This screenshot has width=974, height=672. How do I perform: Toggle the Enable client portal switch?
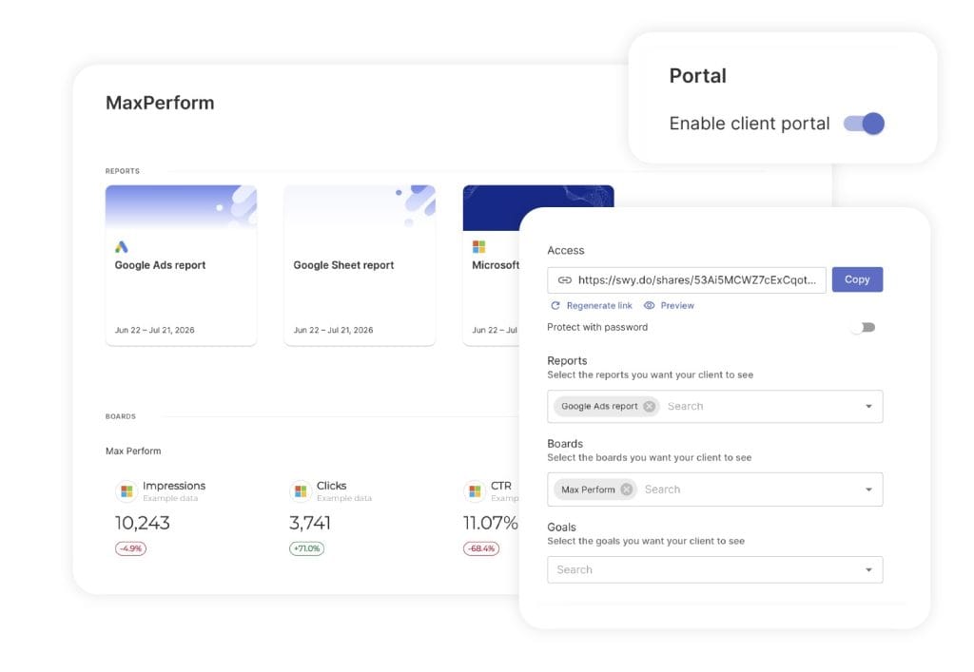pyautogui.click(x=864, y=124)
